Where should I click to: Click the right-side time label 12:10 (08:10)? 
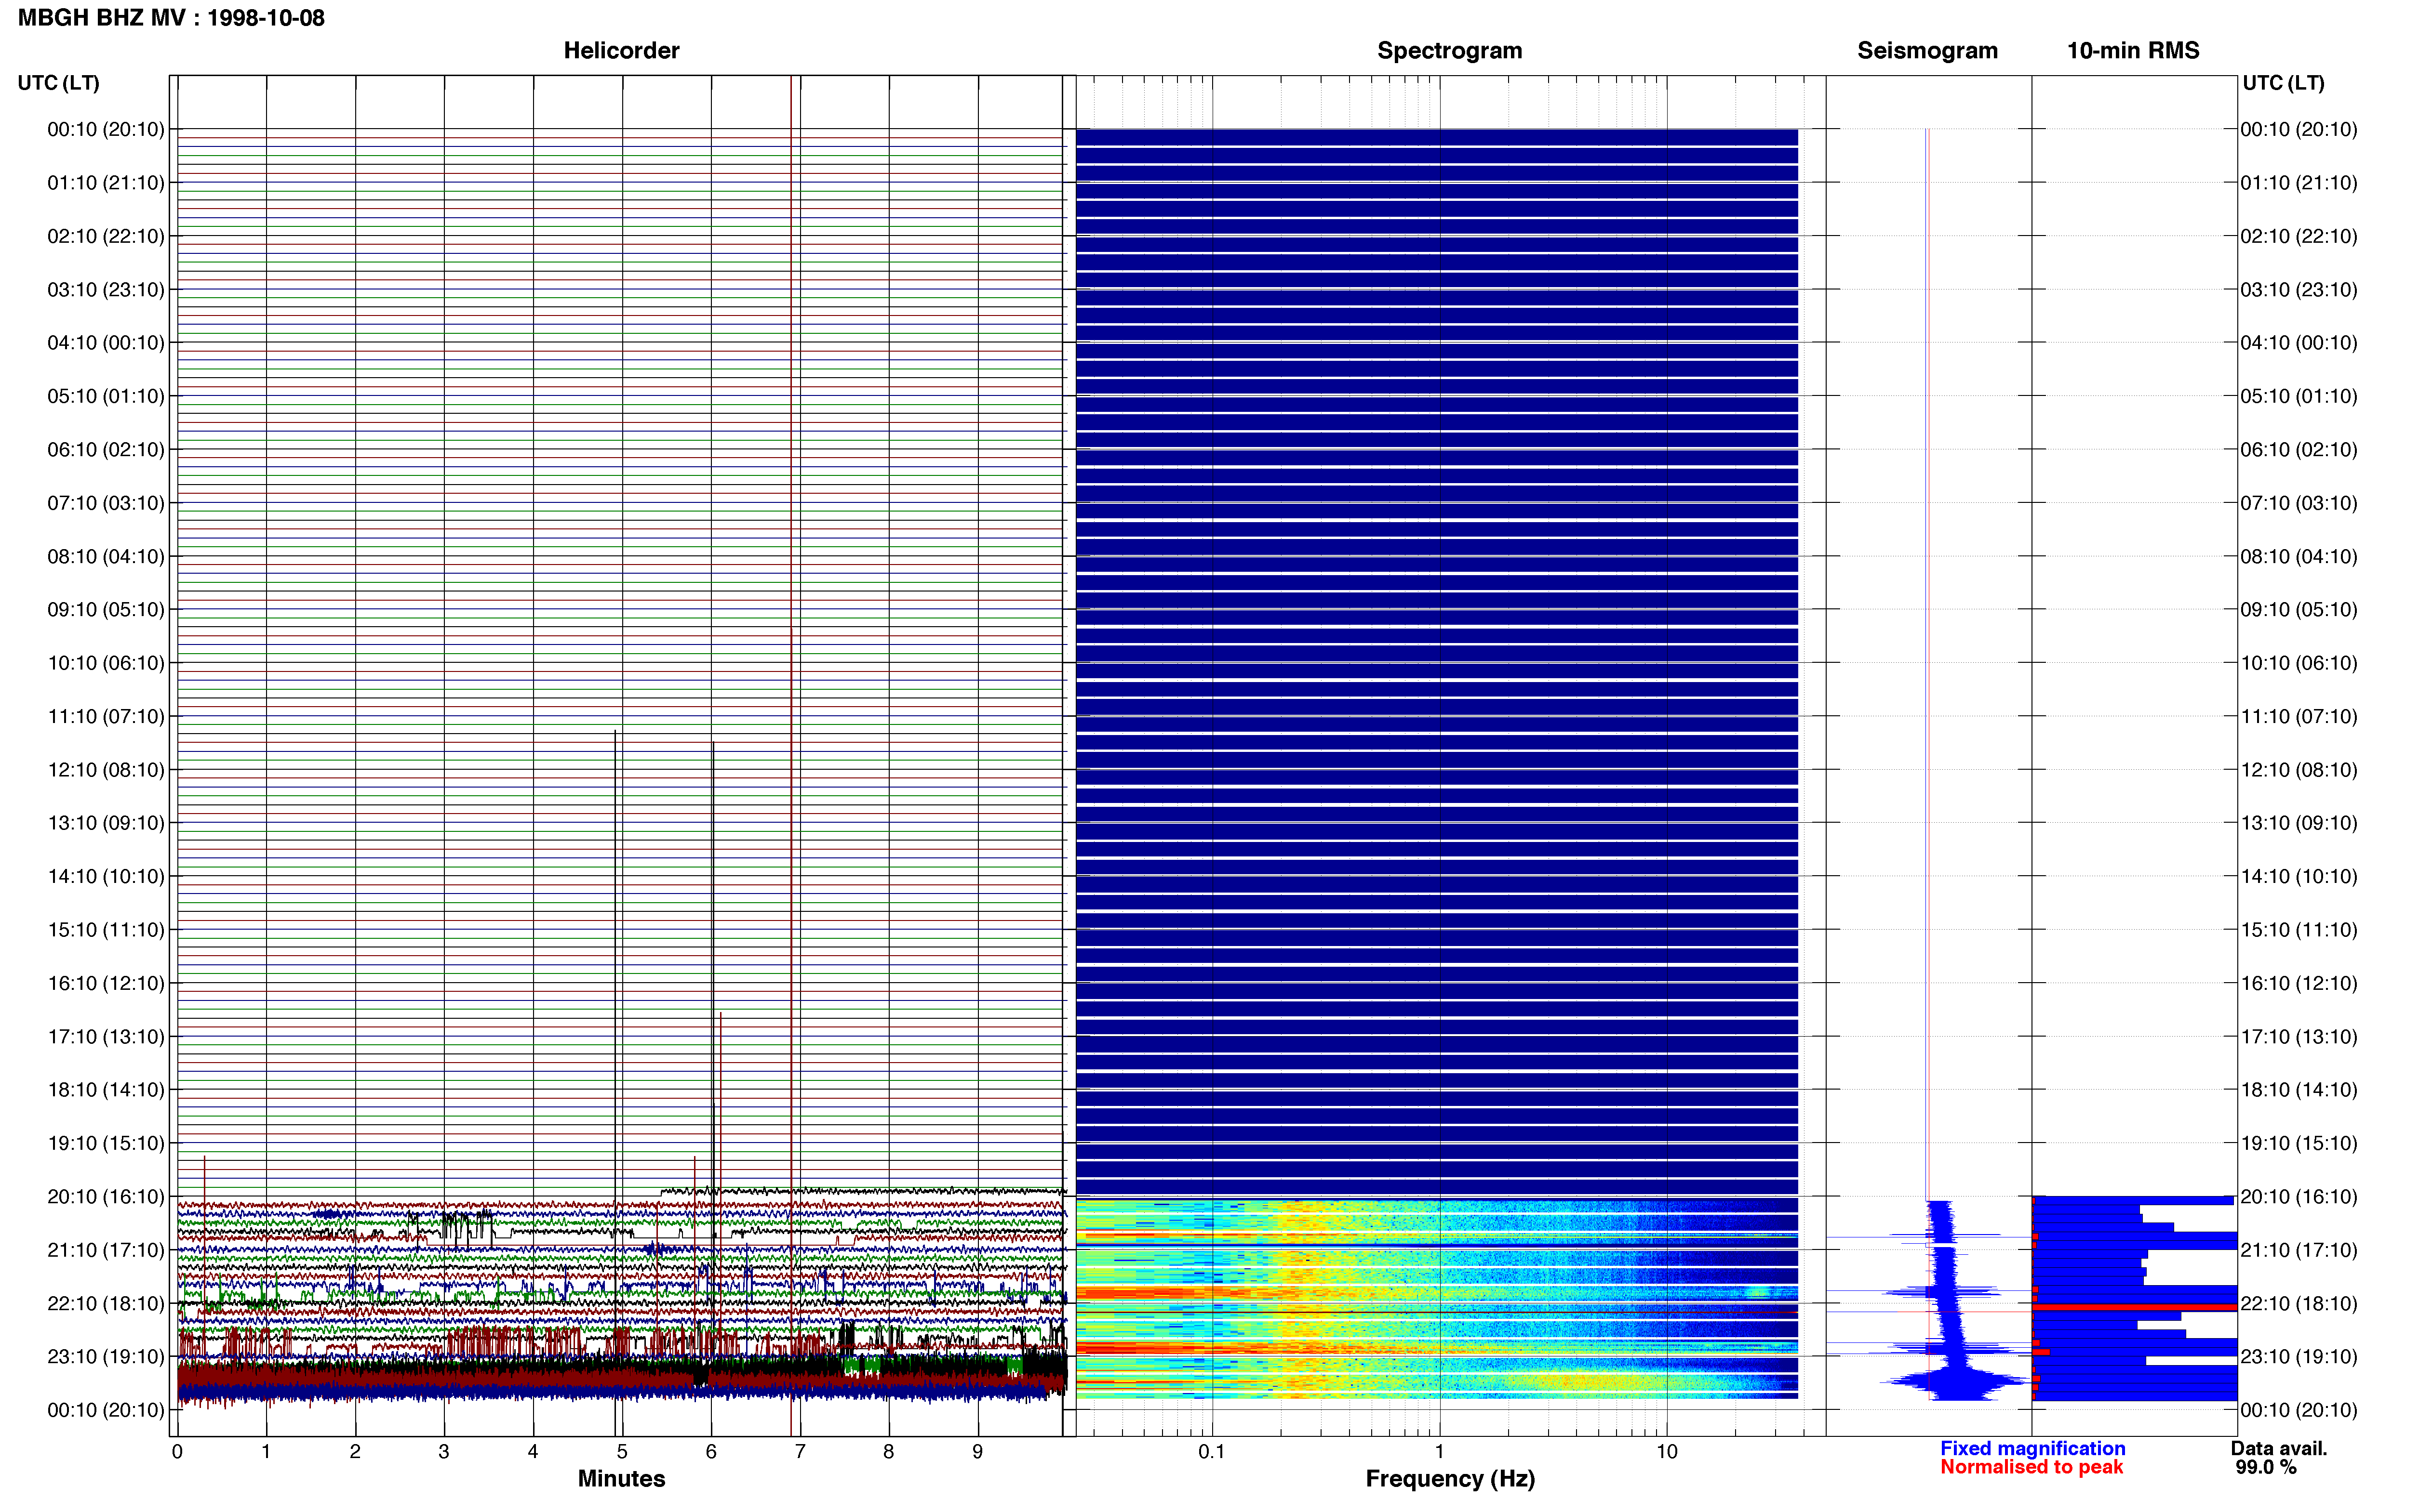pyautogui.click(x=2299, y=770)
